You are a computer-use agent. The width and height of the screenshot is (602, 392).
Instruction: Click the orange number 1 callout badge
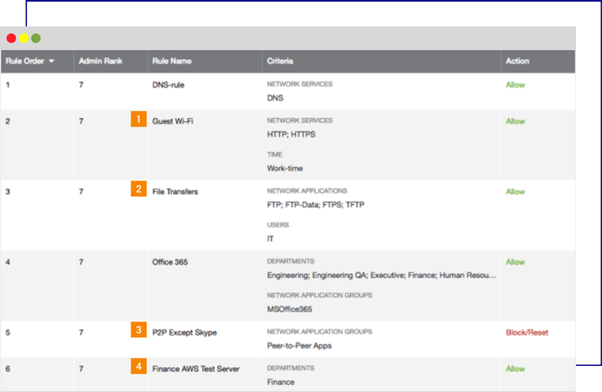(139, 120)
